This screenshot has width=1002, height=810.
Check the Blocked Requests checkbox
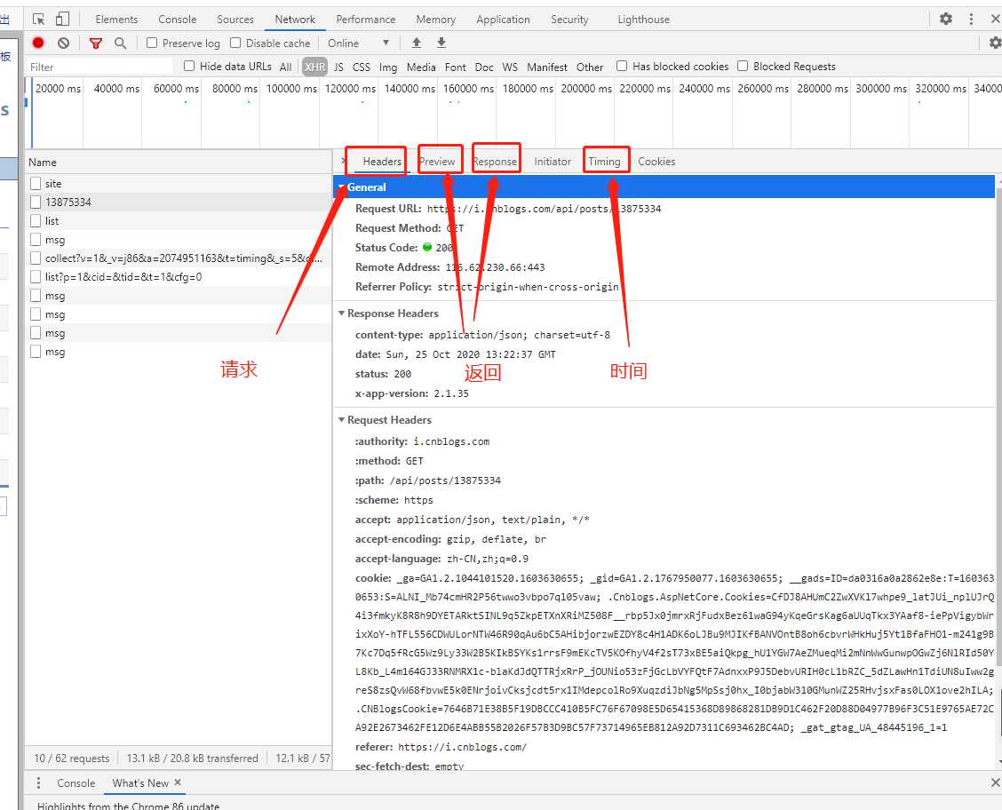coord(743,66)
